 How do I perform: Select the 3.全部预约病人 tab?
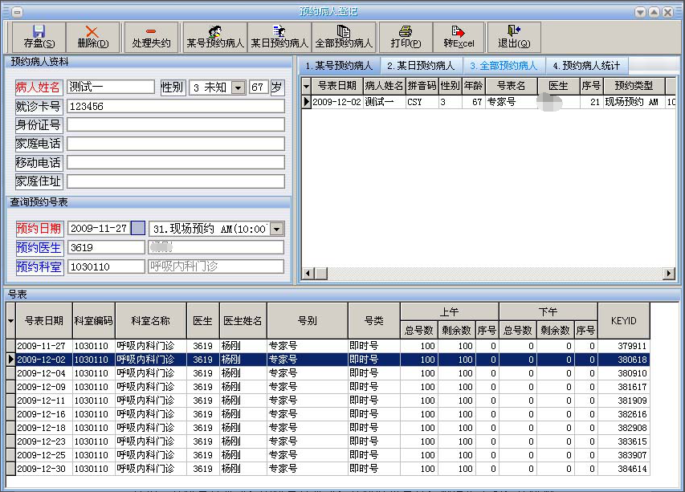(504, 66)
